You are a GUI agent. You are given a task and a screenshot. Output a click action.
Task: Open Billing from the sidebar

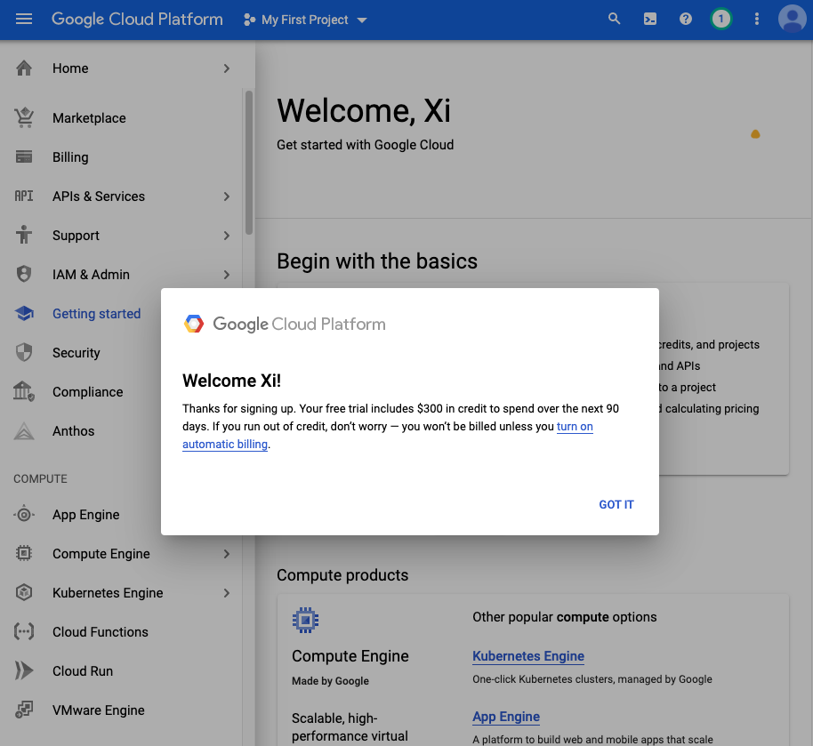[x=70, y=157]
